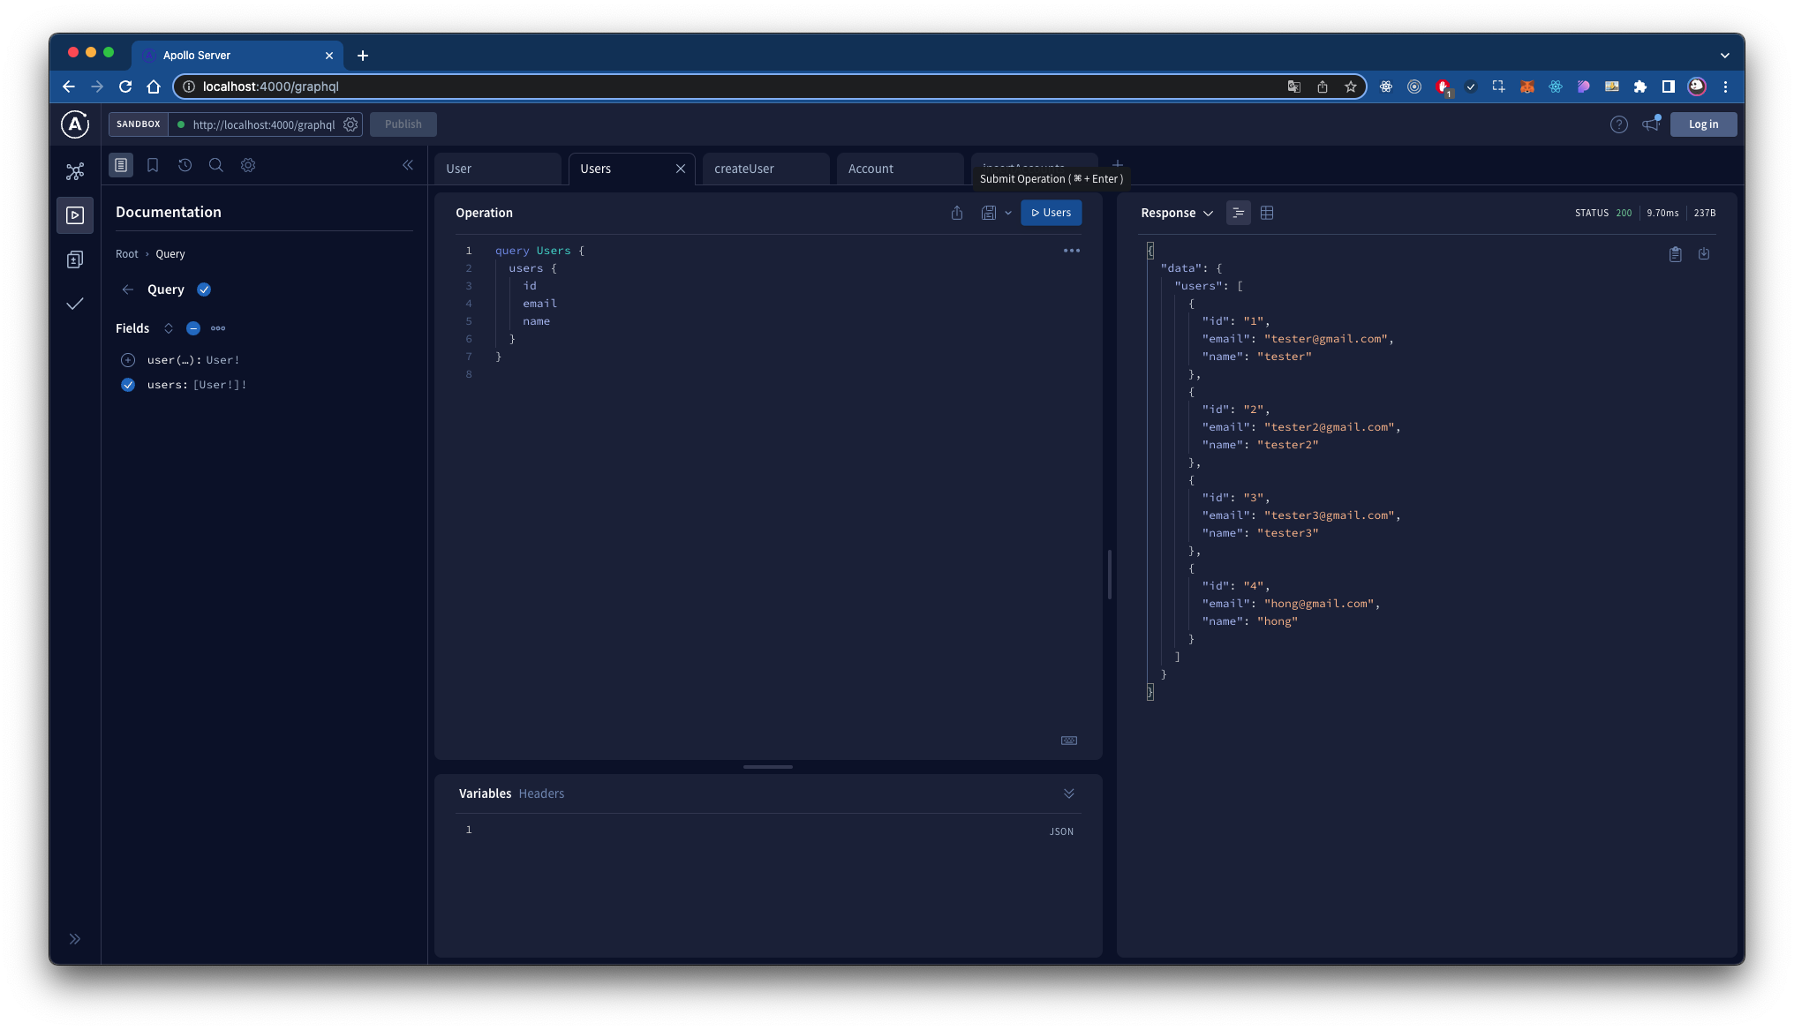Add the user(…) field to the operation
Screen dimensions: 1794x1030
click(128, 360)
